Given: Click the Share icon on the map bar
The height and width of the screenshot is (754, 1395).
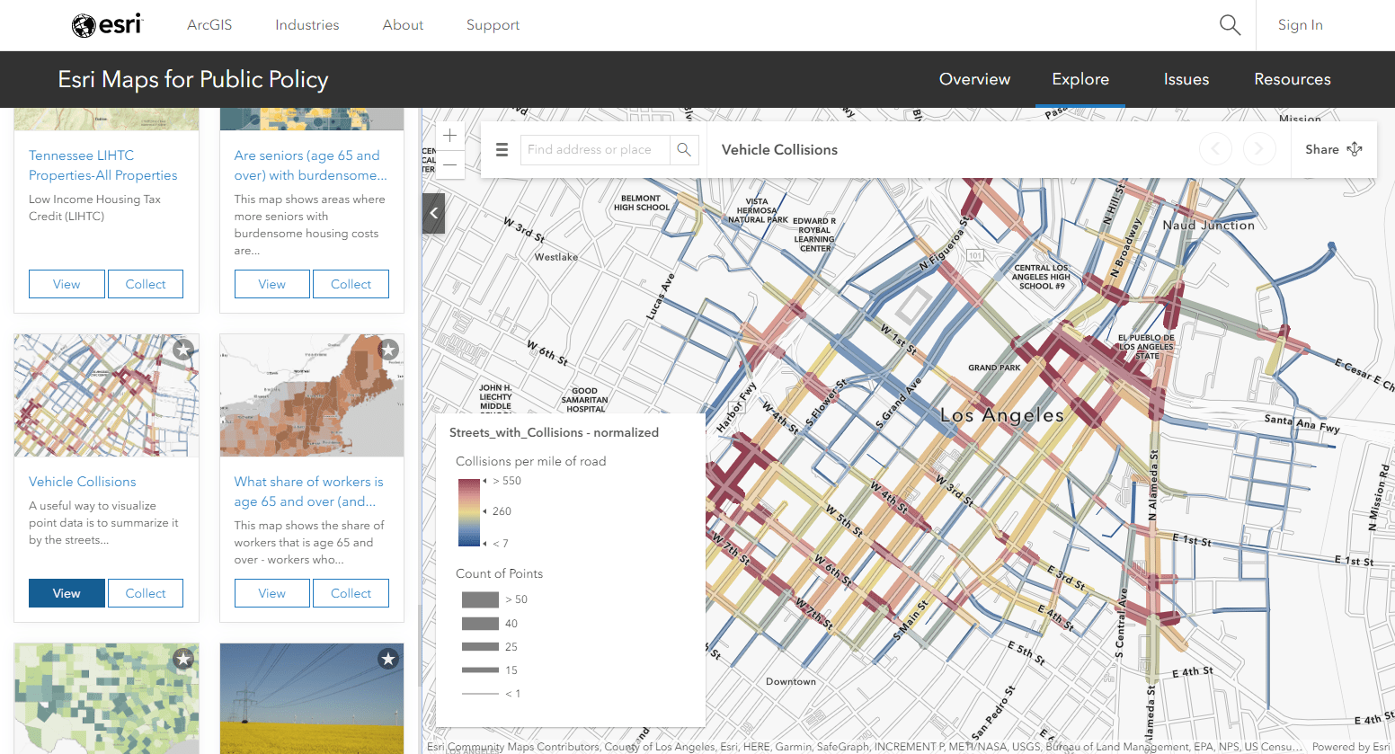Looking at the screenshot, I should pos(1355,149).
